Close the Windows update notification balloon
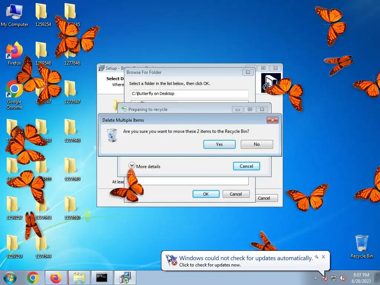The height and width of the screenshot is (285, 380). click(x=323, y=257)
